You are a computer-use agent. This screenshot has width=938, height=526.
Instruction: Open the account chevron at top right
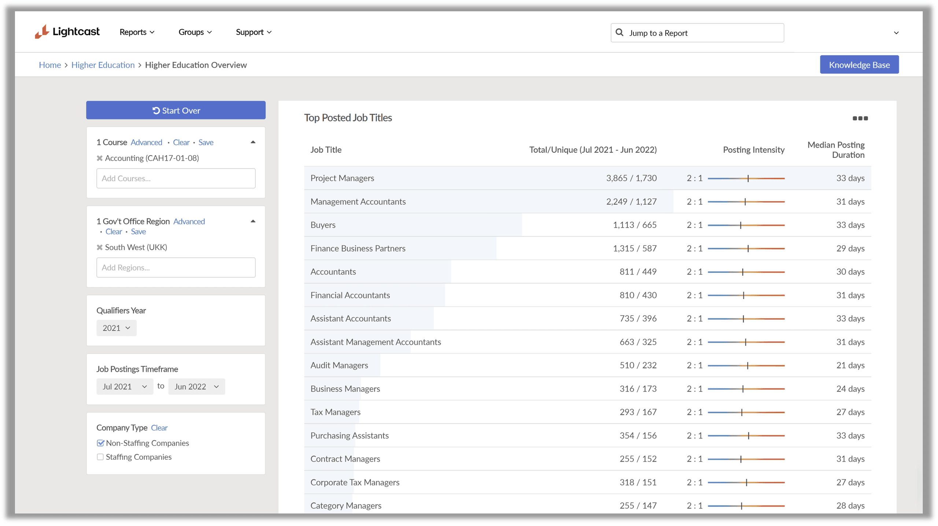896,33
